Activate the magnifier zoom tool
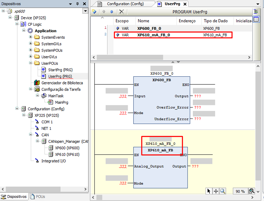 222,191
